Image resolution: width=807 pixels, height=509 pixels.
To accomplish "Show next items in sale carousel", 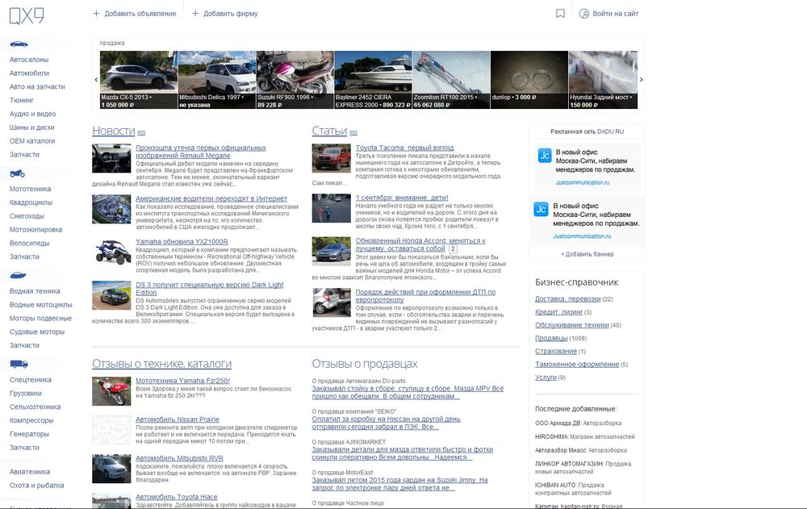I will coord(641,80).
